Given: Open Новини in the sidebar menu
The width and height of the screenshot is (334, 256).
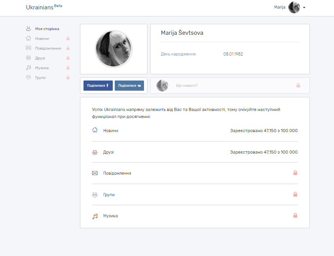Looking at the screenshot, I should click(x=42, y=39).
